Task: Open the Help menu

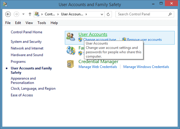Action: [x=54, y=23]
